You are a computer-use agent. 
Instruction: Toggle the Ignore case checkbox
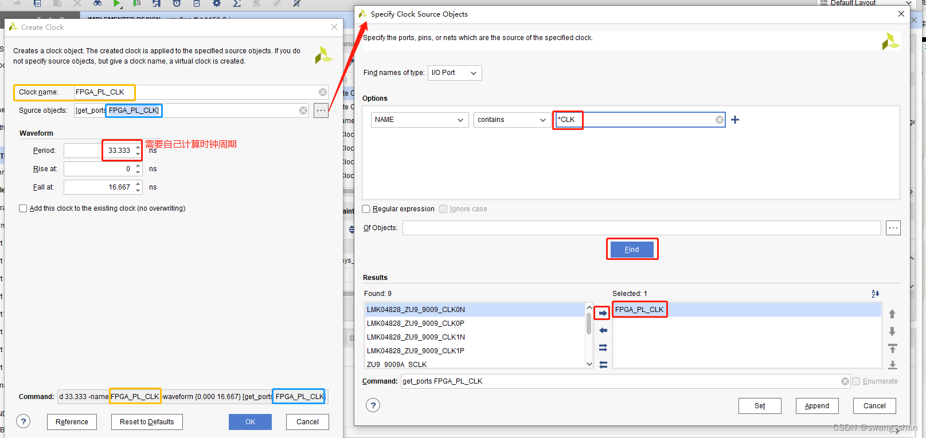443,209
